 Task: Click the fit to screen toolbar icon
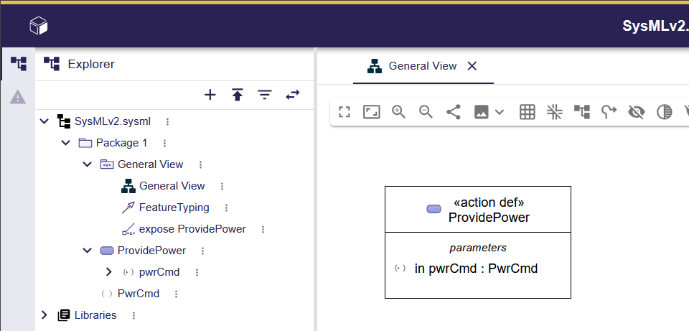pos(371,112)
